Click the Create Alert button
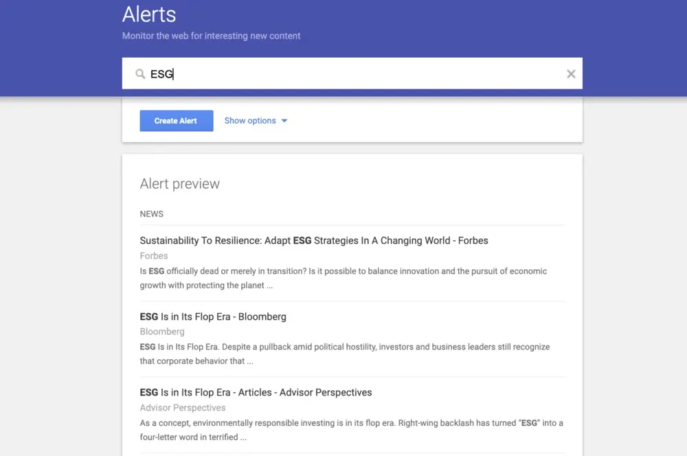 (x=176, y=120)
